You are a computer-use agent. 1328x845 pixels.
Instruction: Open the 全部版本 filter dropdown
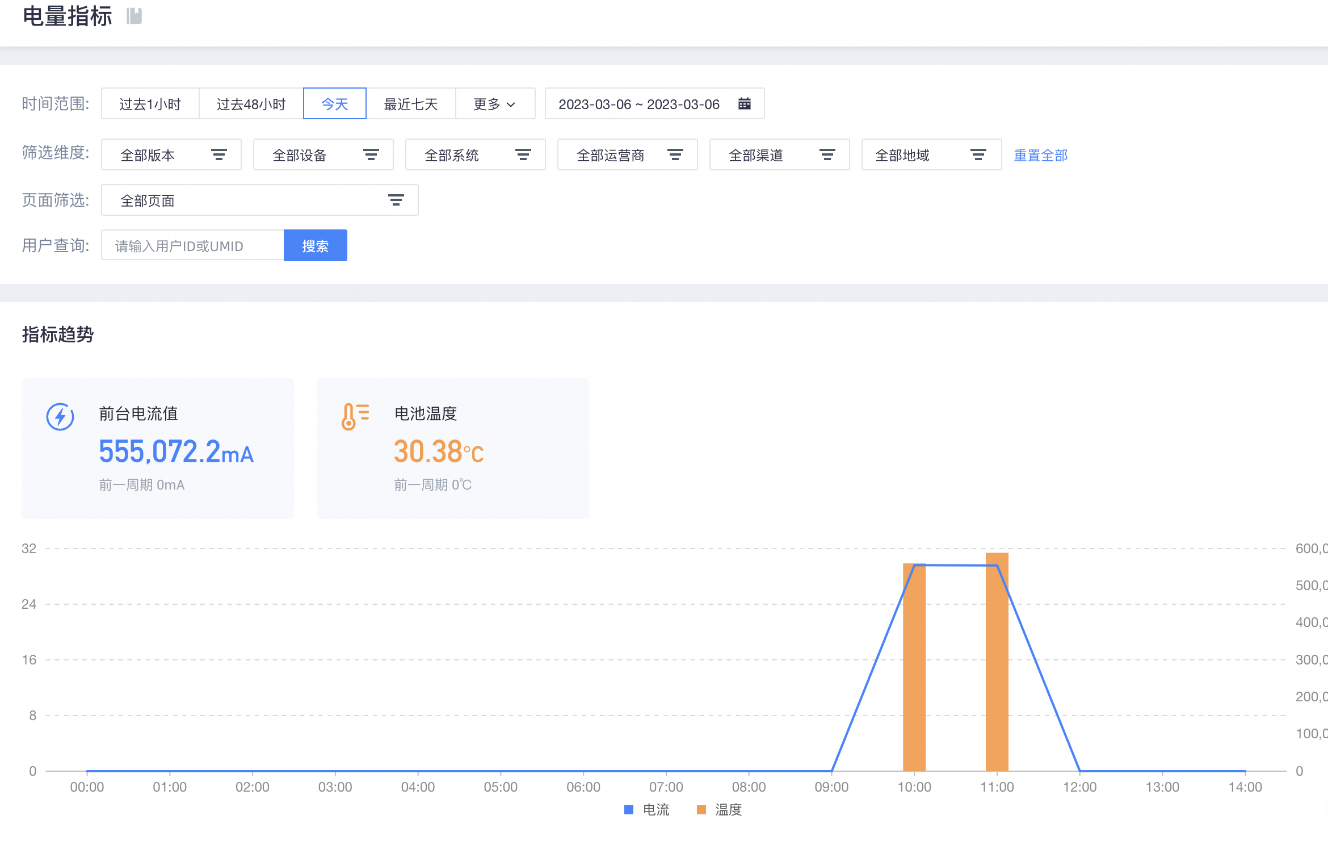[171, 154]
